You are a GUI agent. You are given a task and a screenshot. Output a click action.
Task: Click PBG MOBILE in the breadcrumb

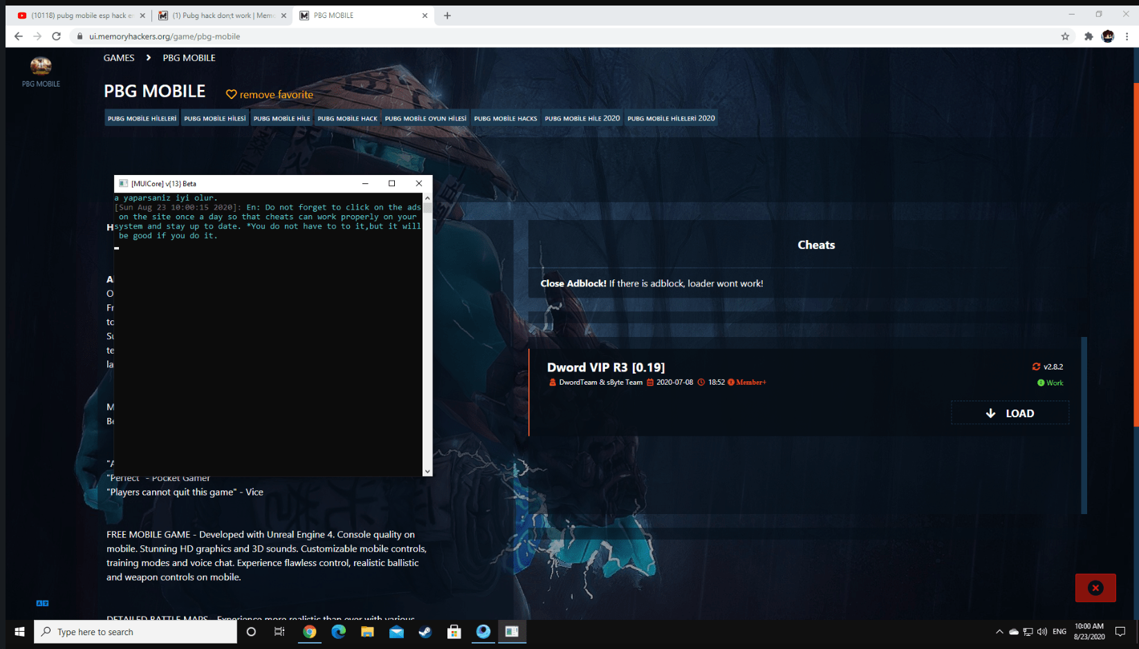point(189,58)
